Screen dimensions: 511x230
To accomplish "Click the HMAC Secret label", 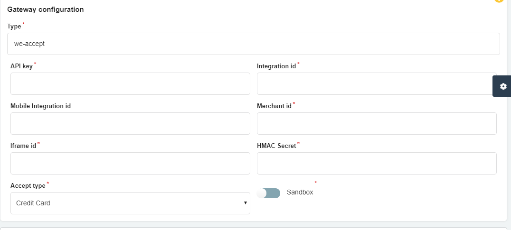I will click(276, 146).
